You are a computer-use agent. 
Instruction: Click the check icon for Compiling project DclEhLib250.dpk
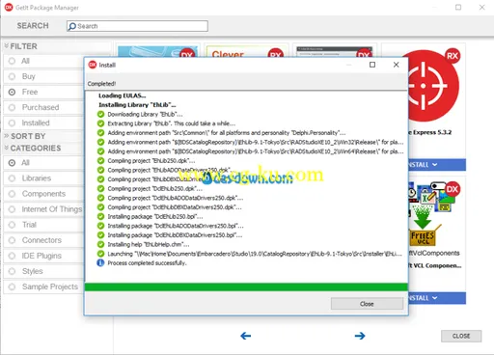pyautogui.click(x=100, y=189)
